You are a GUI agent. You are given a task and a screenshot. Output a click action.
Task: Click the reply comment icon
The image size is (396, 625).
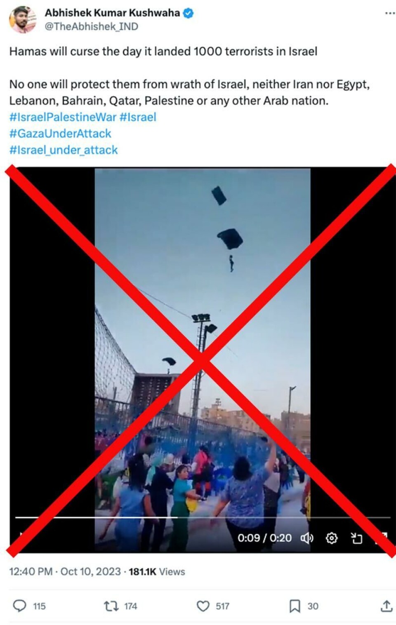(19, 606)
